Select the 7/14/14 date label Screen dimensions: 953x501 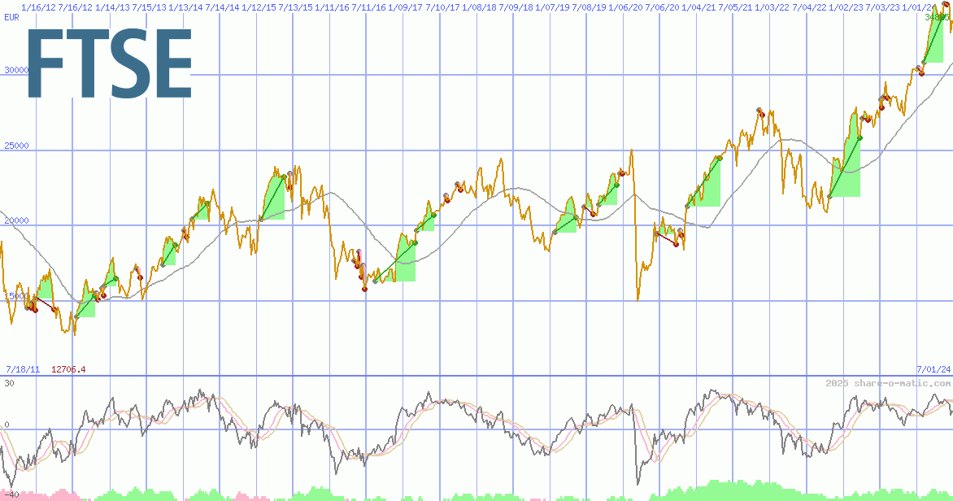(222, 7)
